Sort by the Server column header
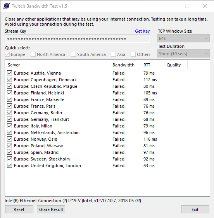 [57, 65]
